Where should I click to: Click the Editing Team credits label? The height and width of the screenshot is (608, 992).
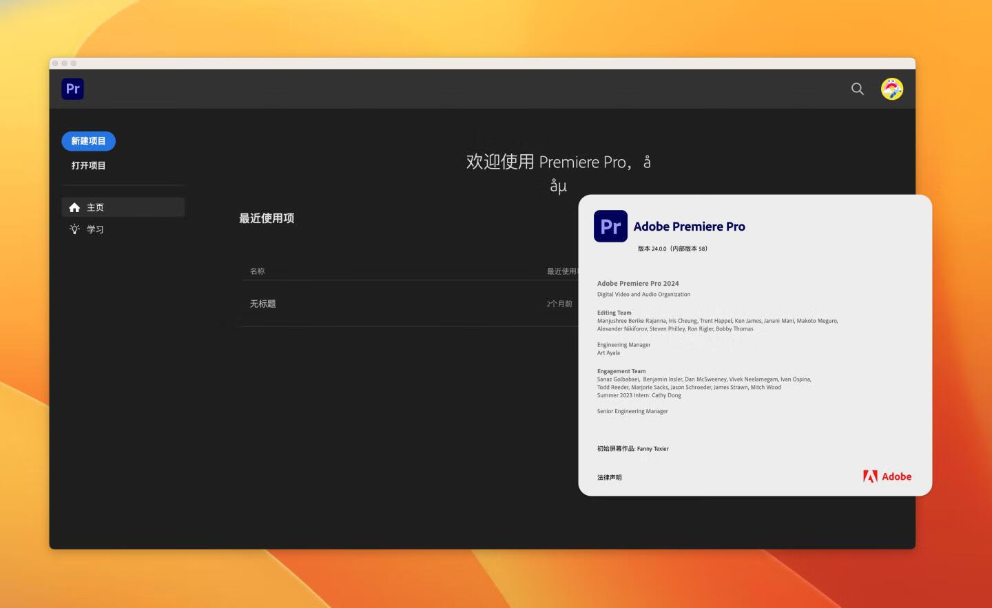614,313
